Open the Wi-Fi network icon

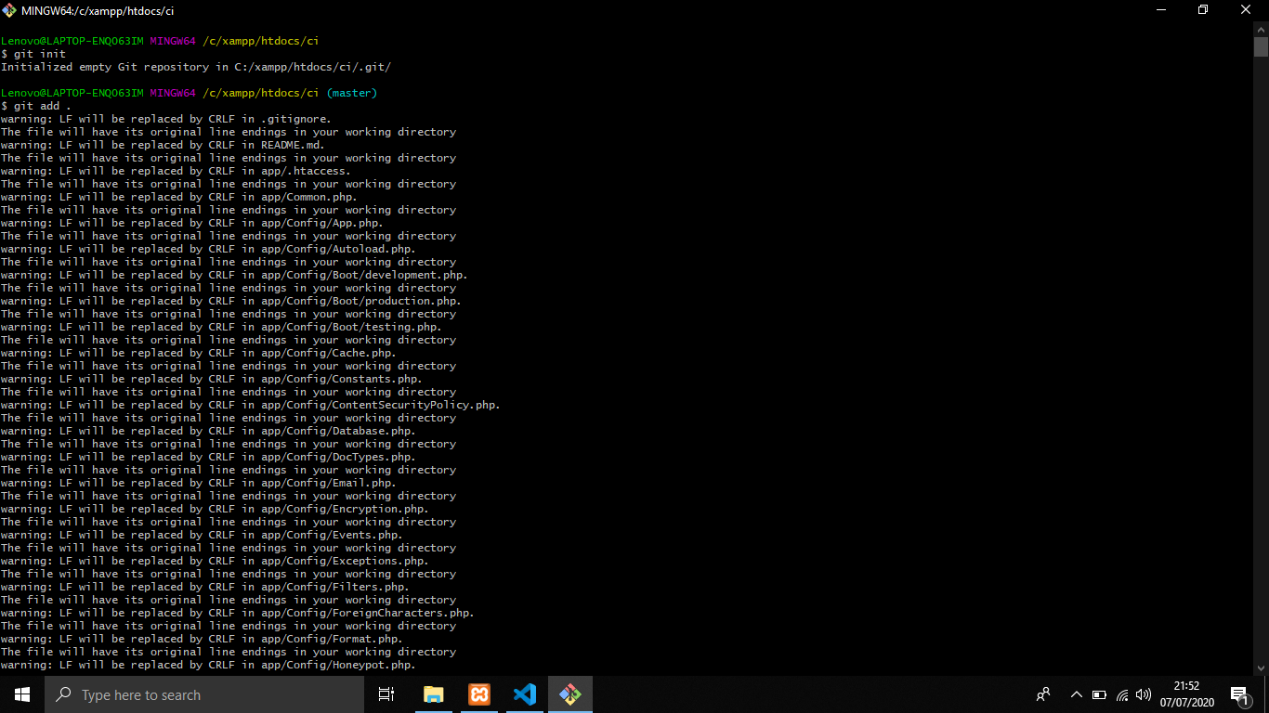[x=1122, y=694]
